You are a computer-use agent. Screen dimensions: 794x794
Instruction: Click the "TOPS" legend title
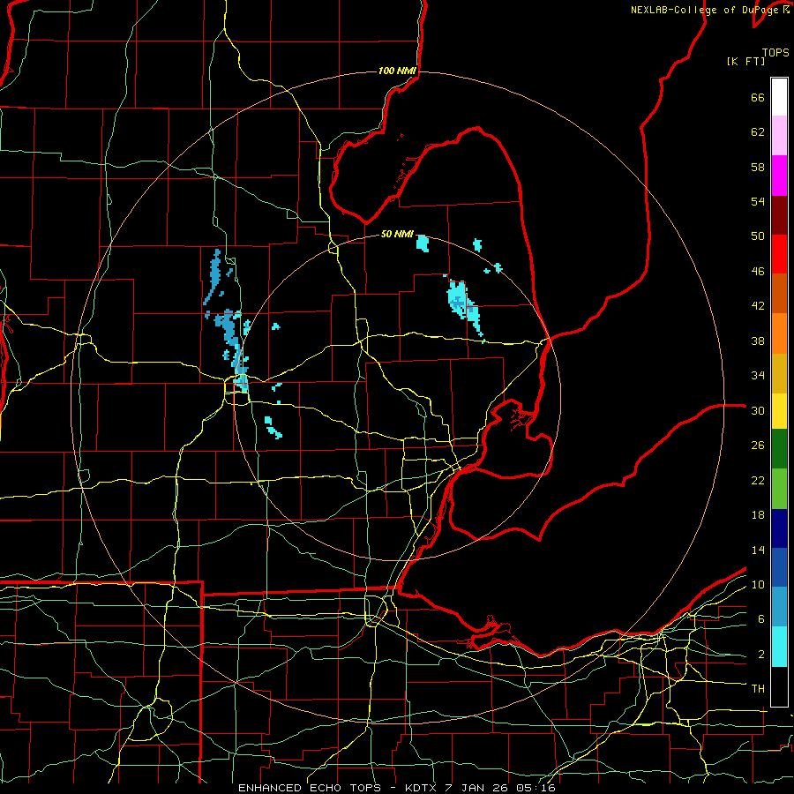point(775,53)
